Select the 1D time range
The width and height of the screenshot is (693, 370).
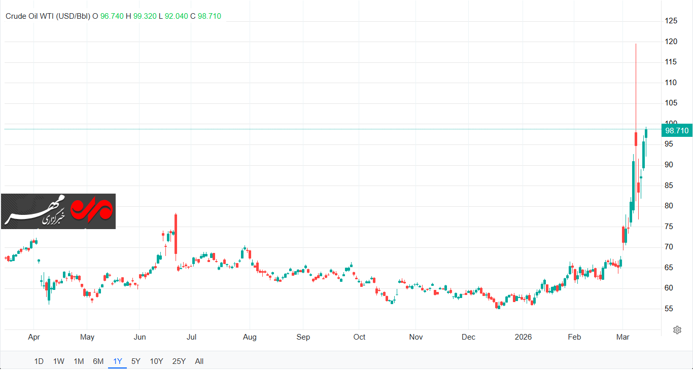(x=39, y=361)
